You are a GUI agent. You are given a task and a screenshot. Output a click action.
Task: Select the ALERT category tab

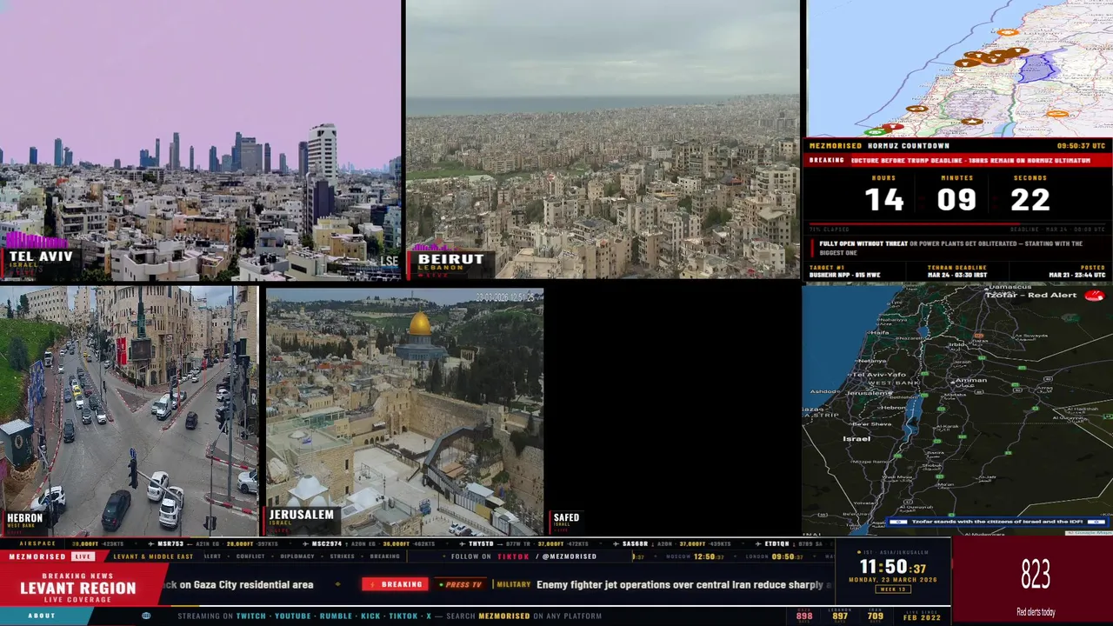212,556
